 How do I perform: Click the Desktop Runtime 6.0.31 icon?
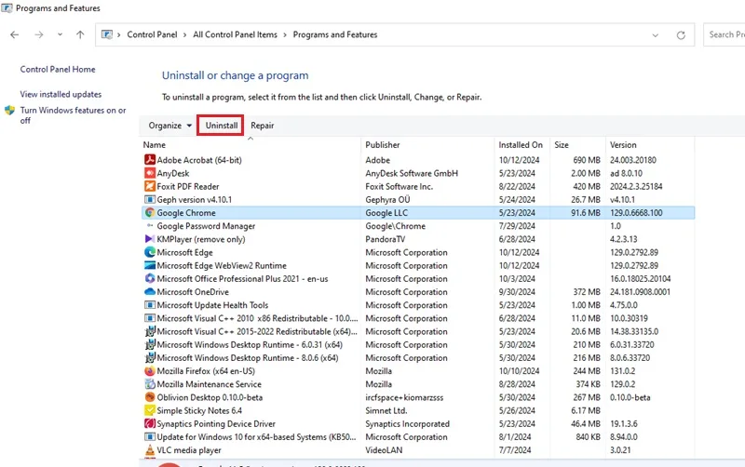click(x=150, y=344)
